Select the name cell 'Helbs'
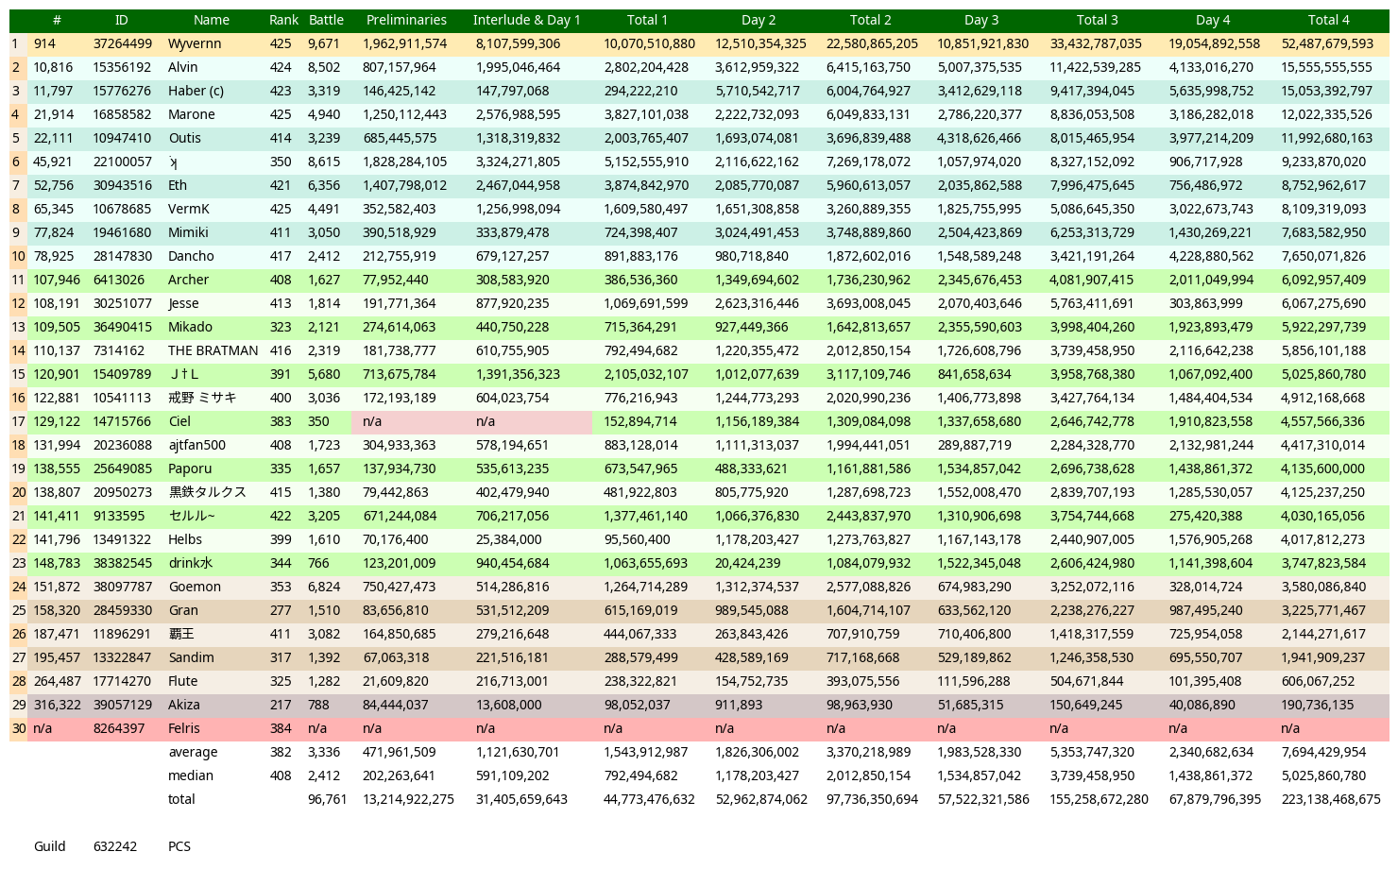 tap(185, 539)
